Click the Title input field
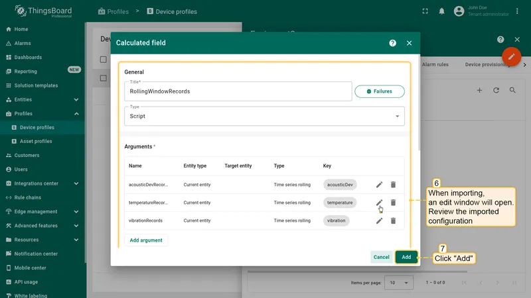Image resolution: width=531 pixels, height=298 pixels. [x=238, y=91]
